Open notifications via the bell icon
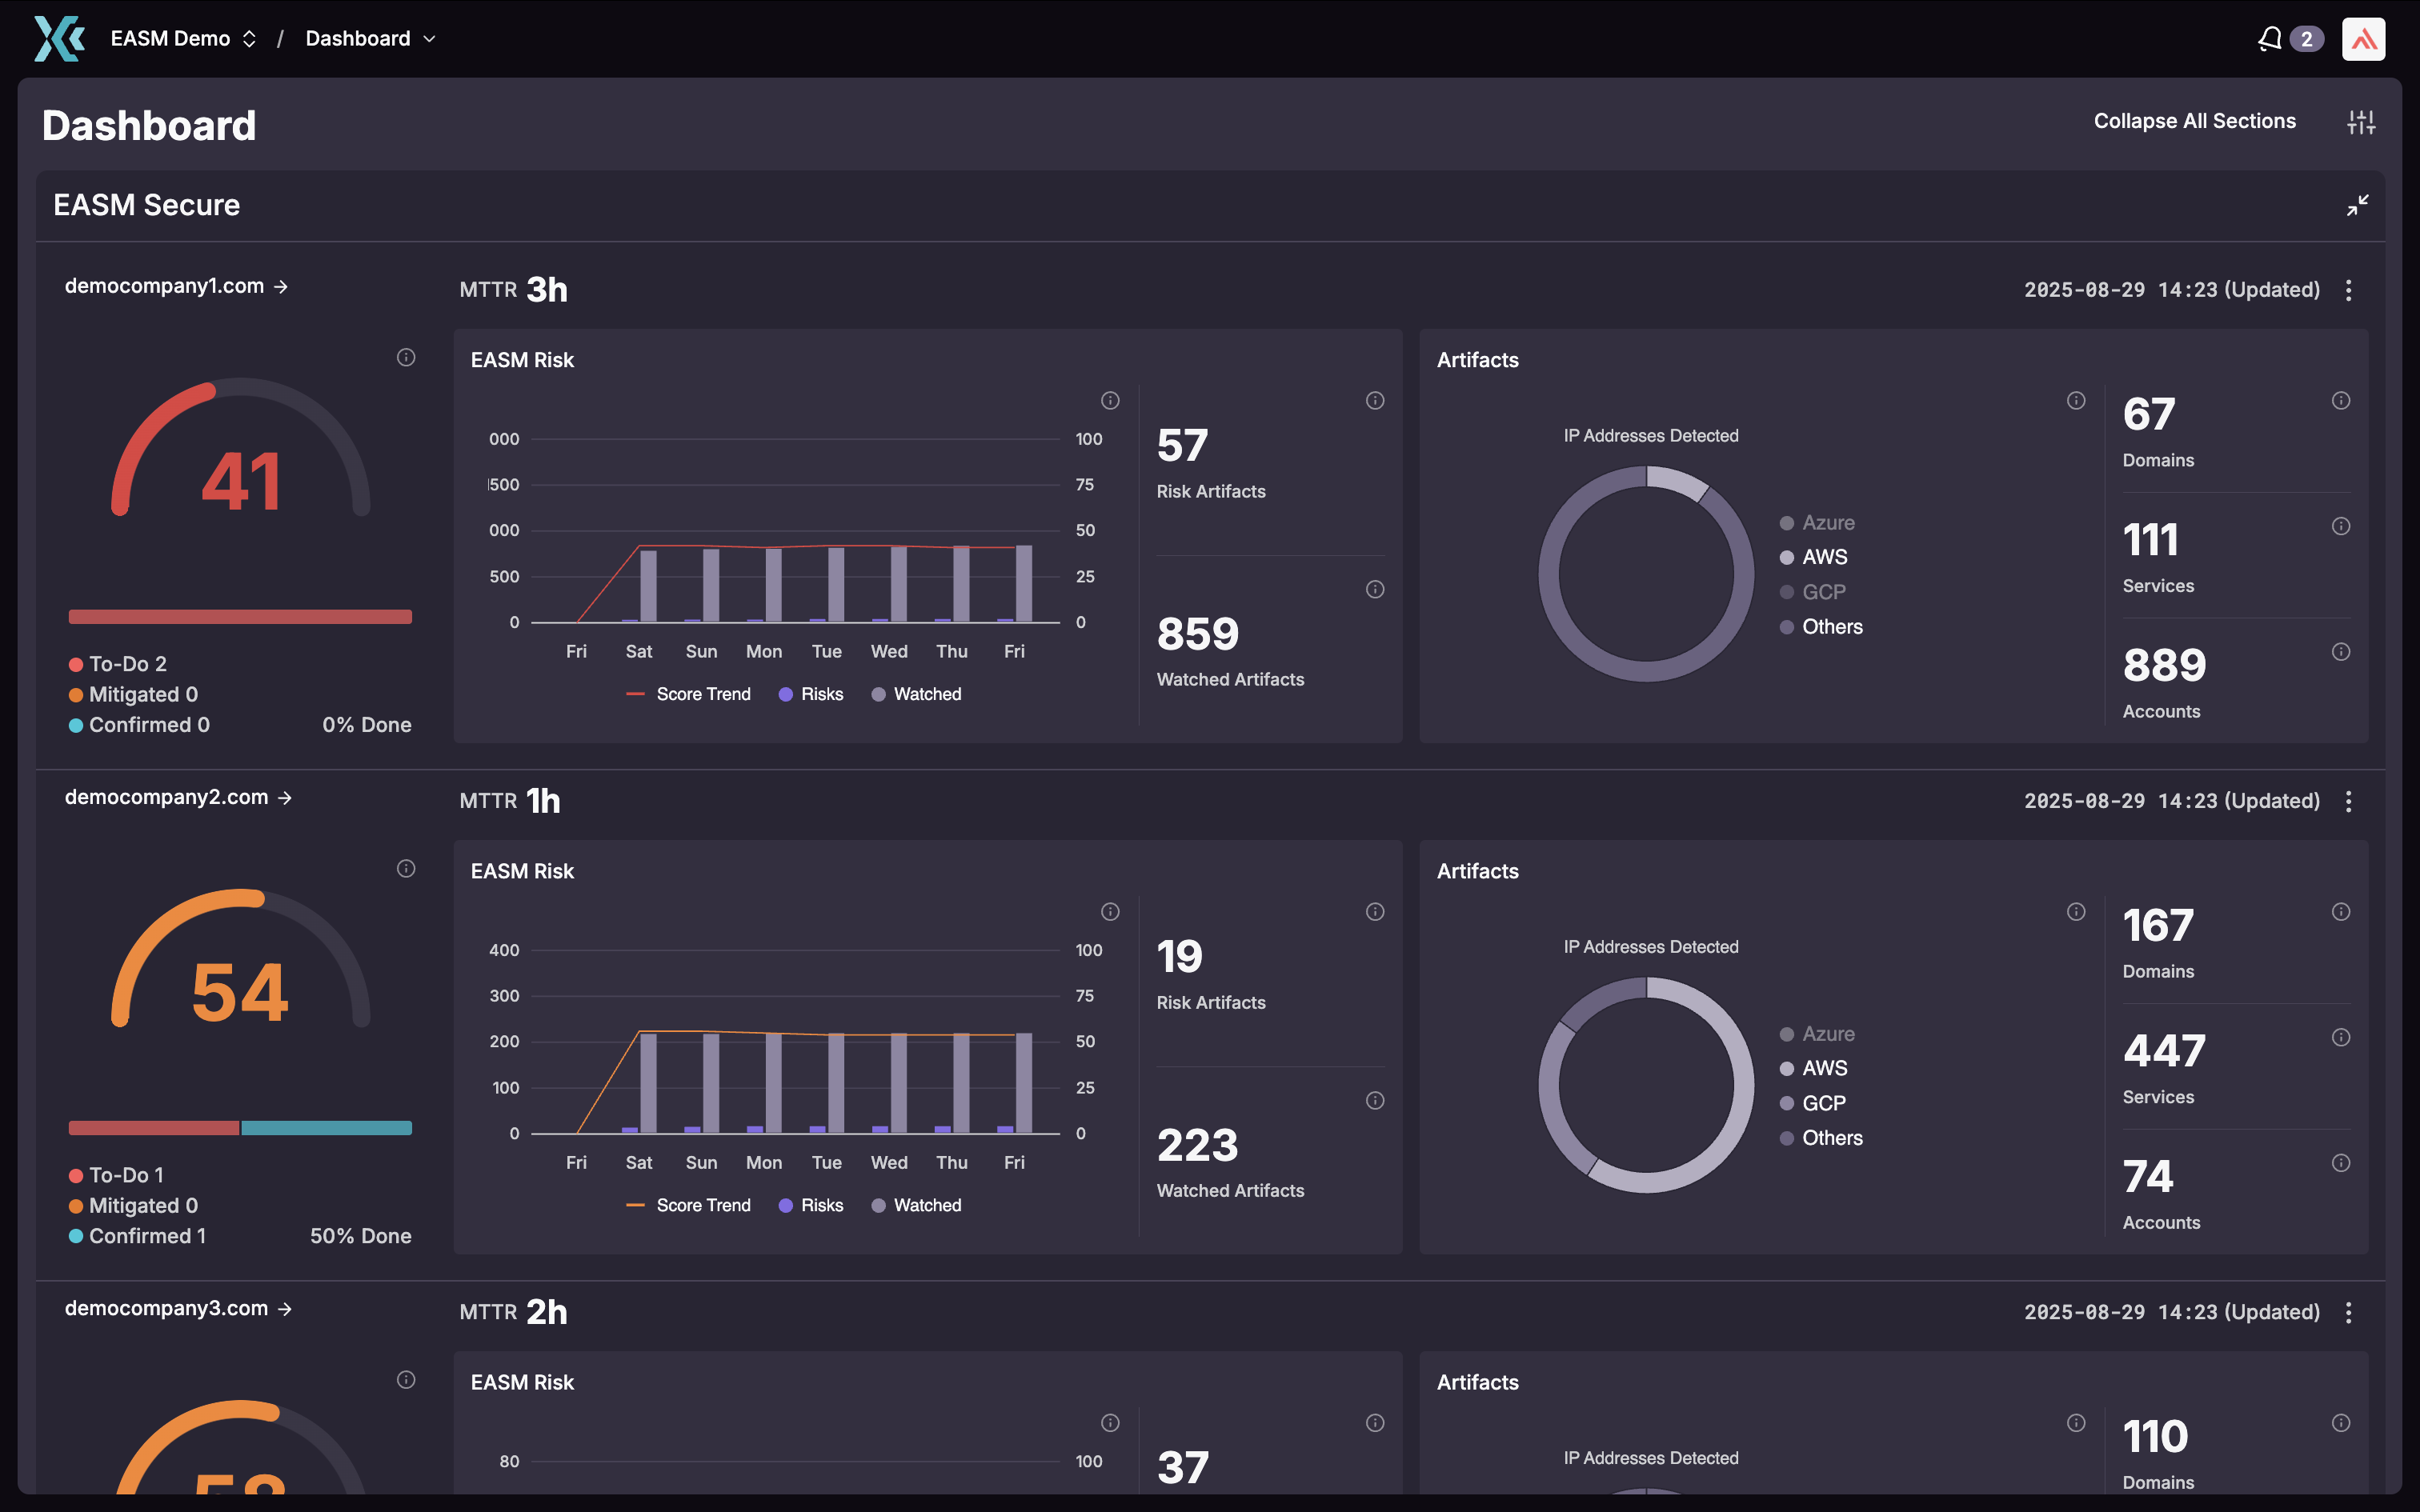The height and width of the screenshot is (1512, 2420). click(x=2270, y=38)
